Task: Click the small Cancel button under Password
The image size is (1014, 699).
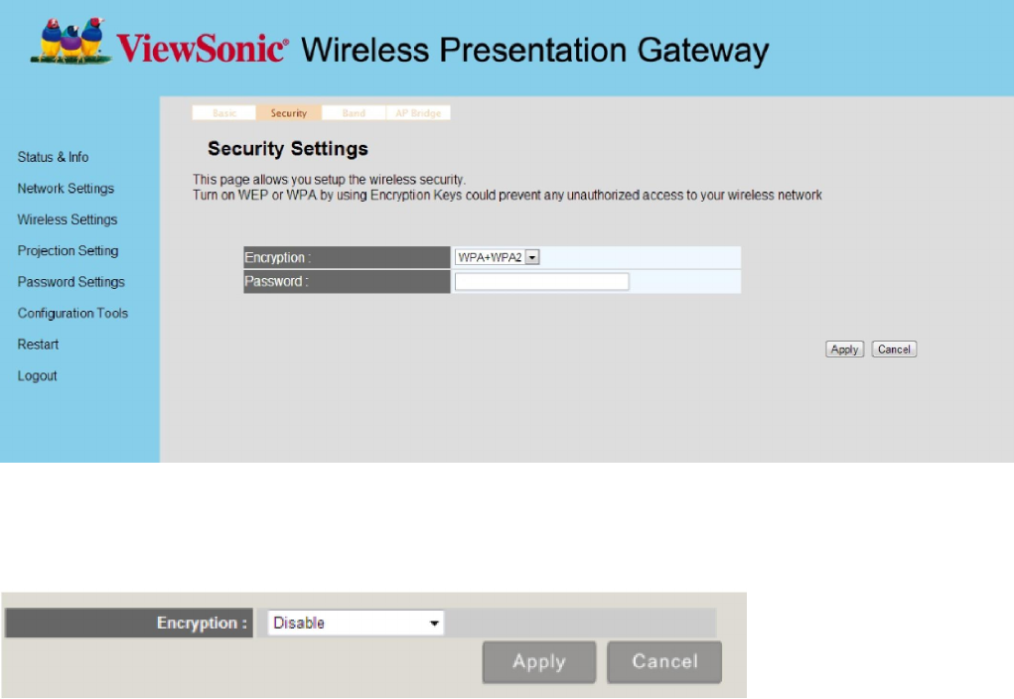Action: 894,349
